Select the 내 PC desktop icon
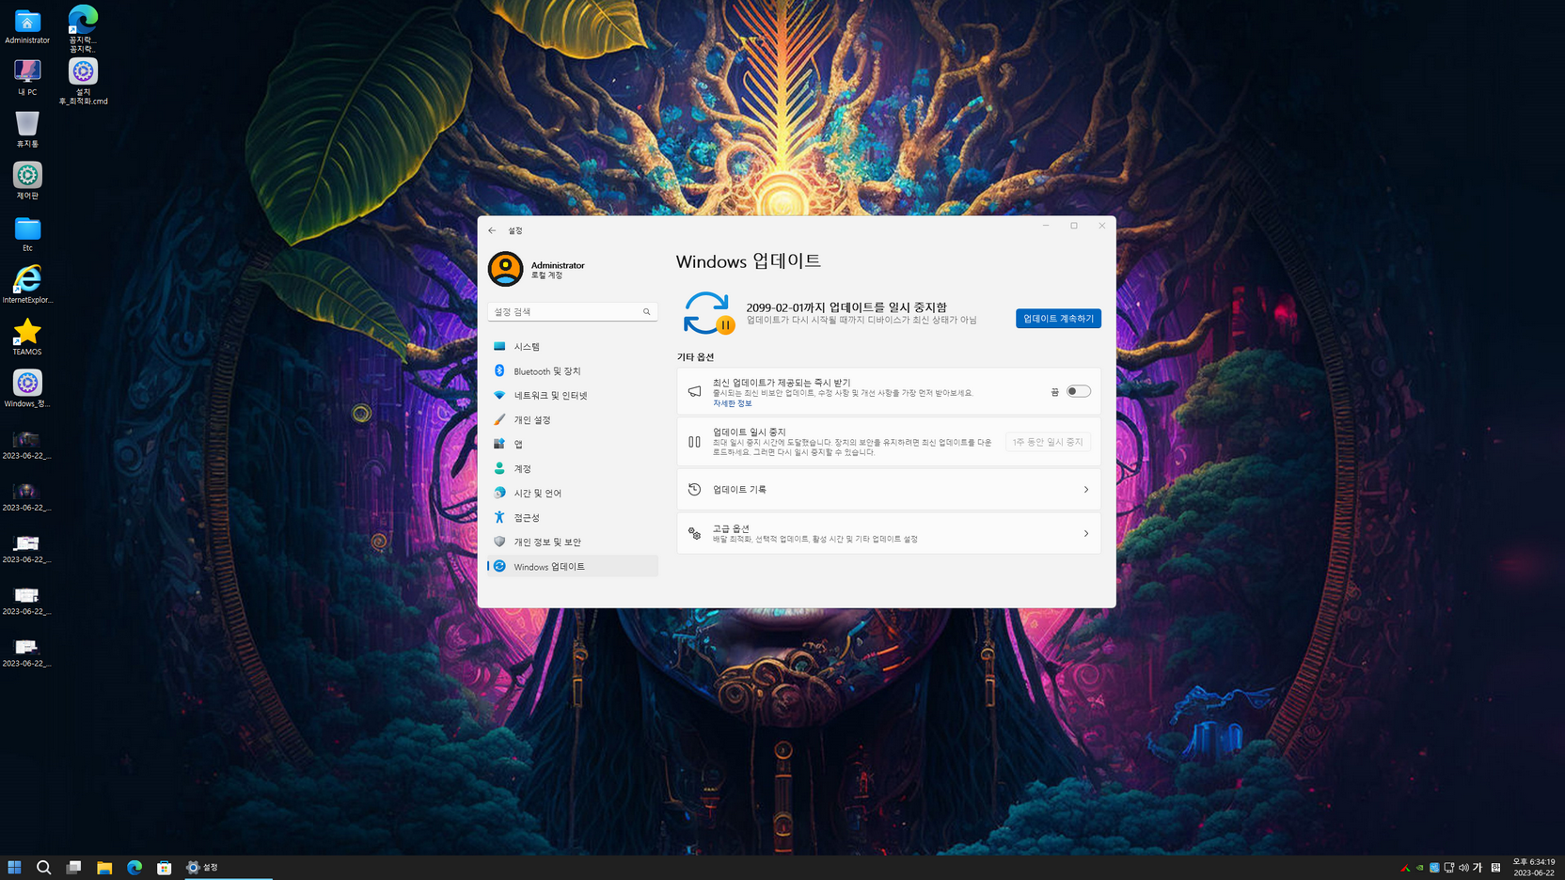The image size is (1565, 880). click(27, 78)
